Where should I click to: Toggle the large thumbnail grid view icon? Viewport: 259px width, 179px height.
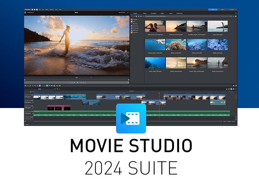[x=236, y=16]
